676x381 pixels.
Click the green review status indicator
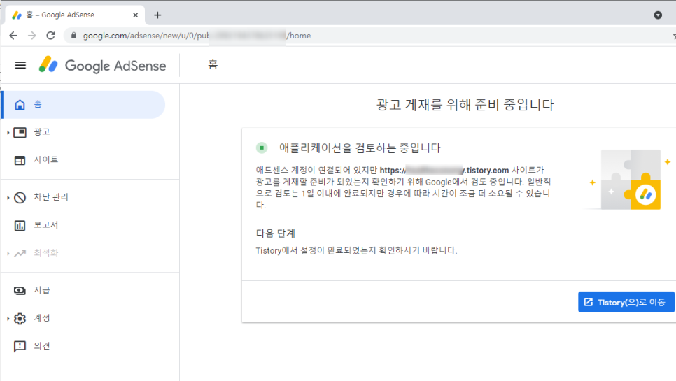[x=262, y=148]
